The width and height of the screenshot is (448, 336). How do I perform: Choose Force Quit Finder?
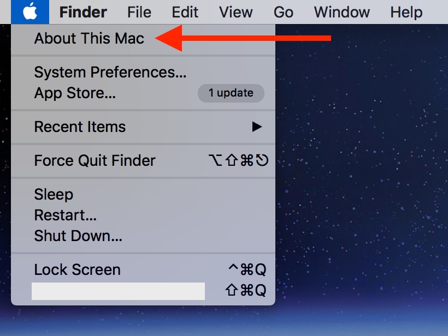[95, 161]
